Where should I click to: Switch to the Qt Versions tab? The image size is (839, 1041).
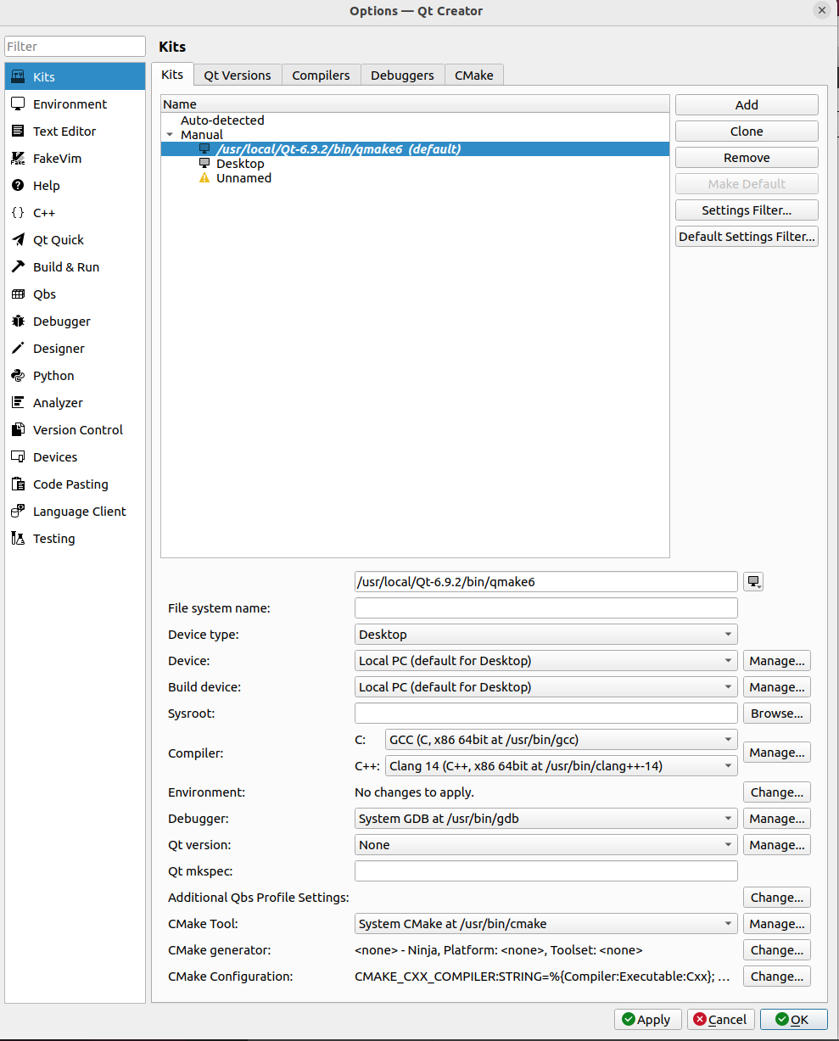point(238,76)
